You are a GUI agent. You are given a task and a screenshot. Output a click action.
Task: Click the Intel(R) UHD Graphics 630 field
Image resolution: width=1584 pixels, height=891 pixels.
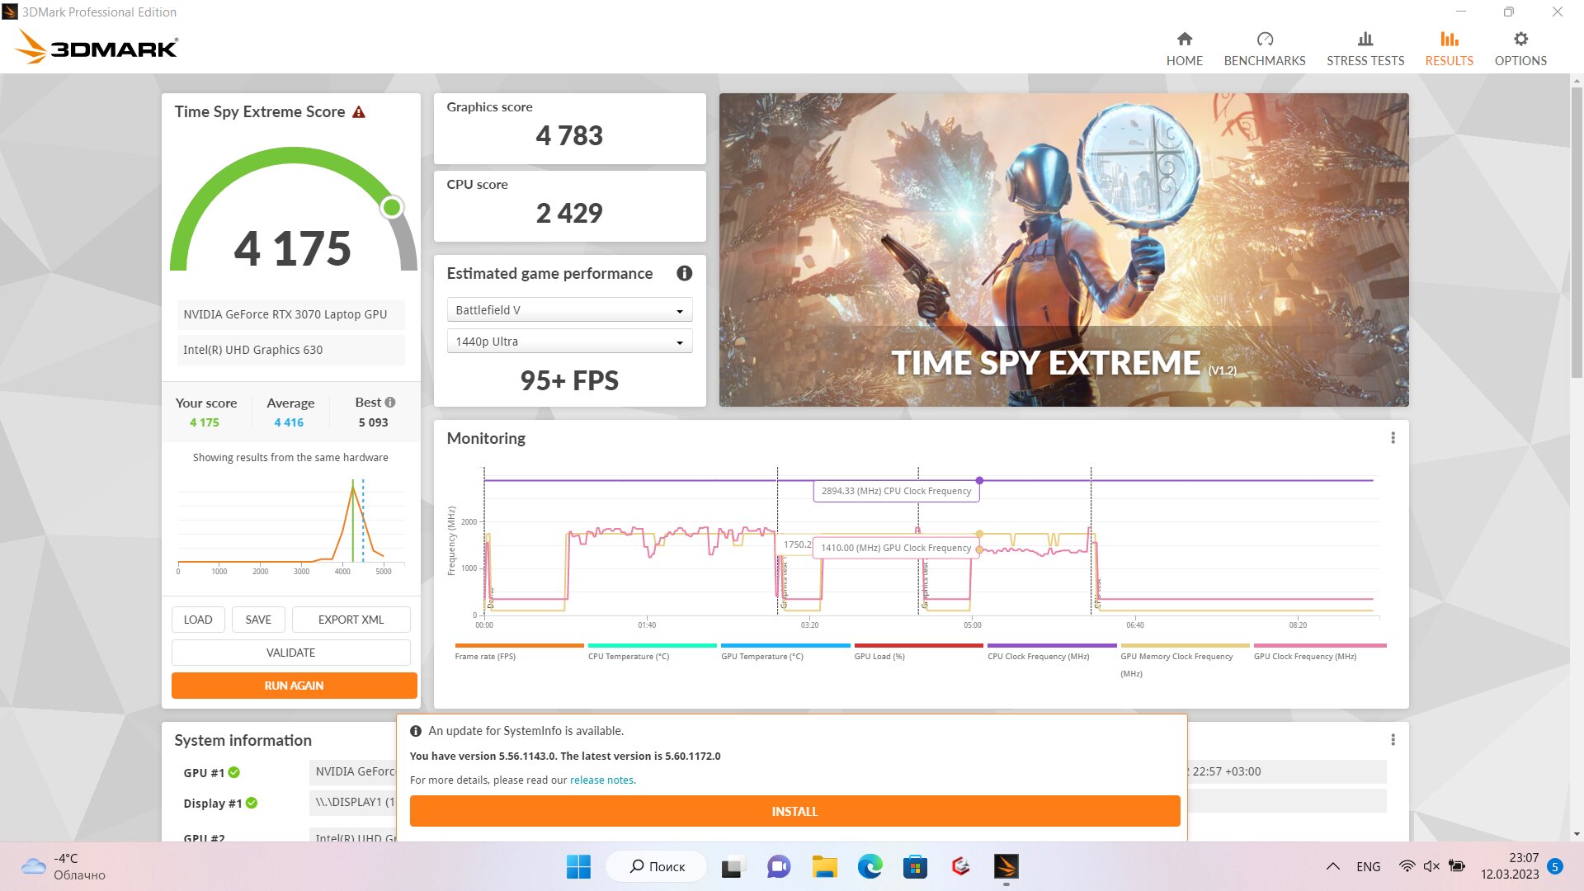(x=290, y=350)
